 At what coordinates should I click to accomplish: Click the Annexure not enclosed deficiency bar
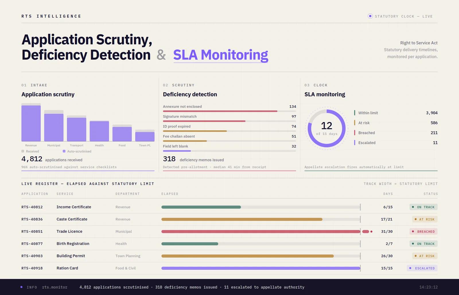(229, 111)
